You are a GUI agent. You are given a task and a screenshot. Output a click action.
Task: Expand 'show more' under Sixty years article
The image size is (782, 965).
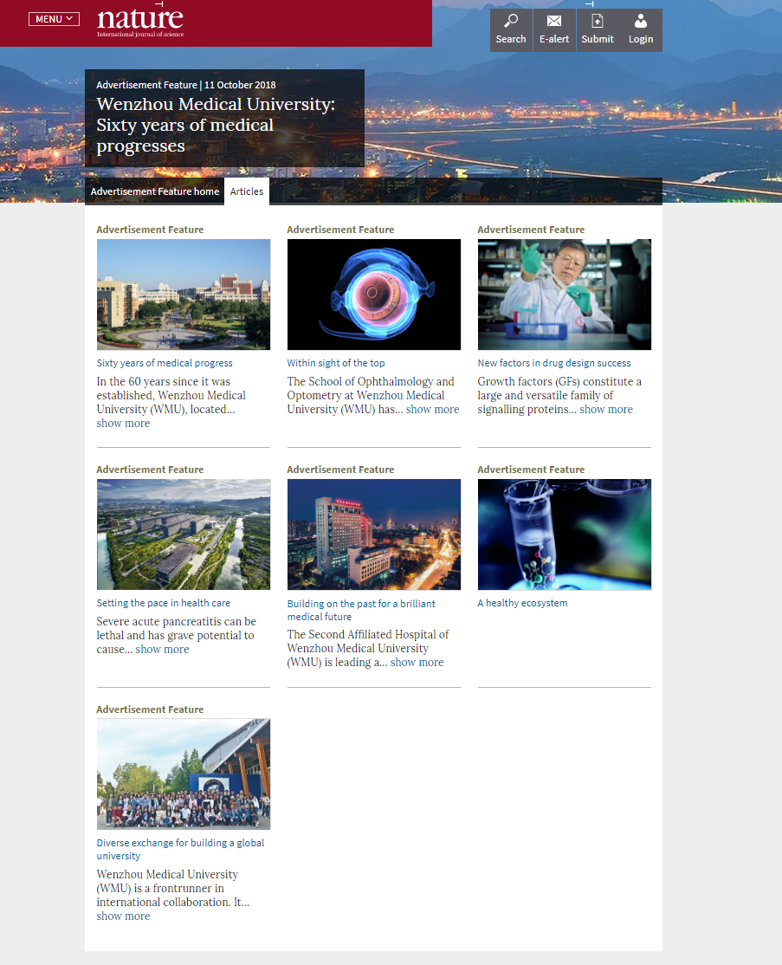(x=123, y=424)
